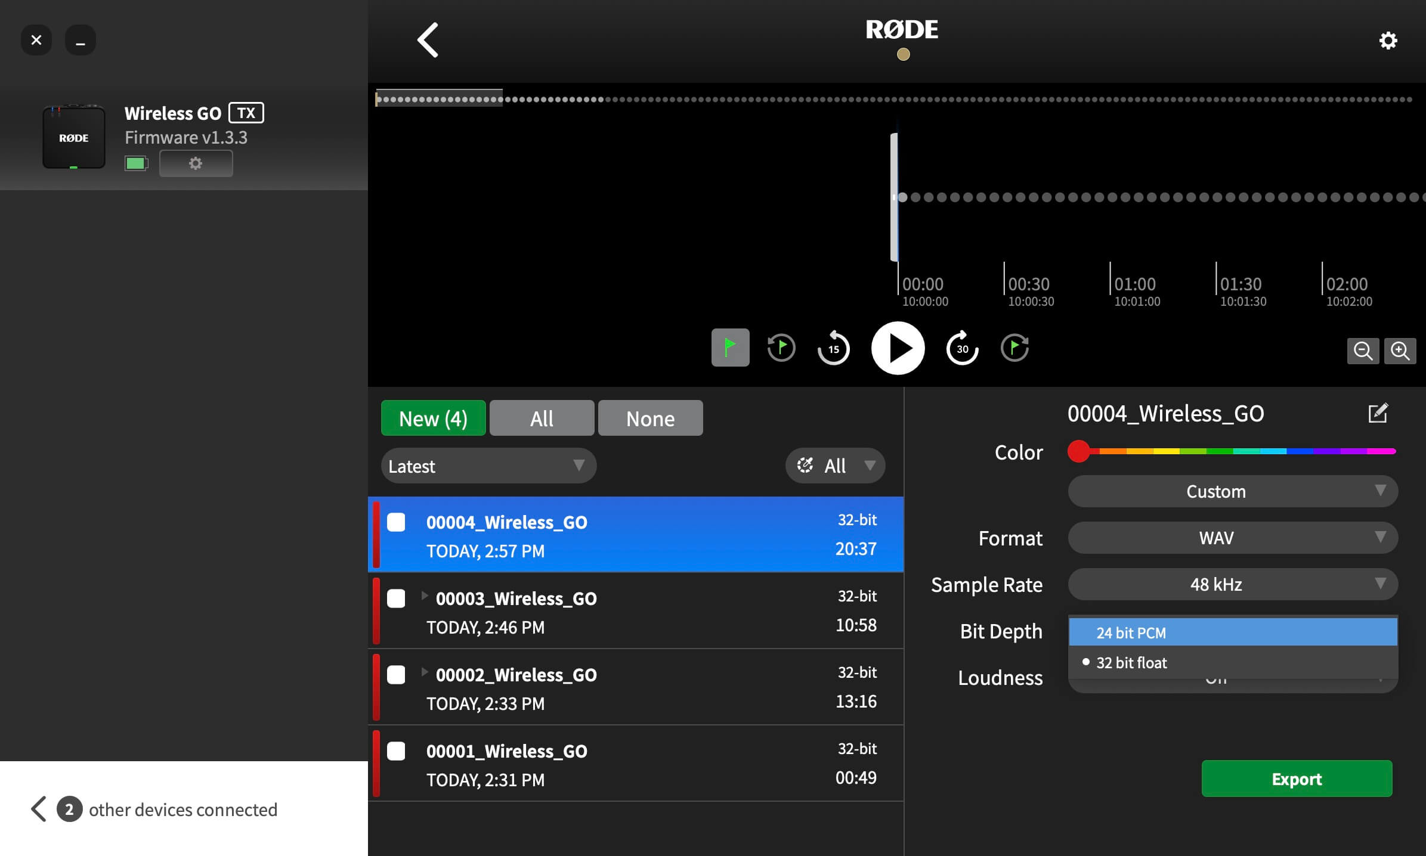Choose the 24 bit PCM option
Screen dimensions: 1426x856
pyautogui.click(x=1233, y=632)
